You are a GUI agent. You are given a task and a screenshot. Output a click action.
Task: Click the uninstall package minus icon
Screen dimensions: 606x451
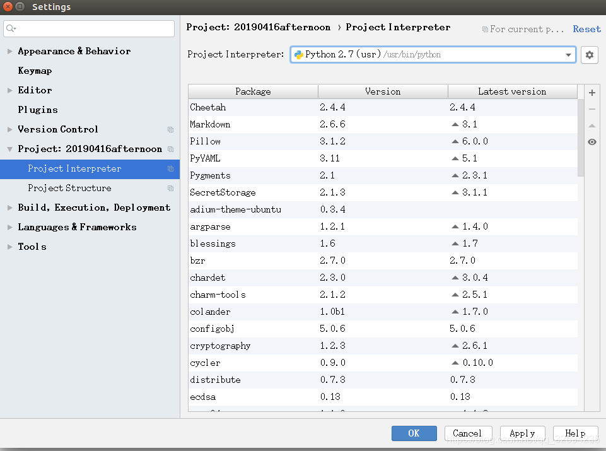tap(591, 109)
